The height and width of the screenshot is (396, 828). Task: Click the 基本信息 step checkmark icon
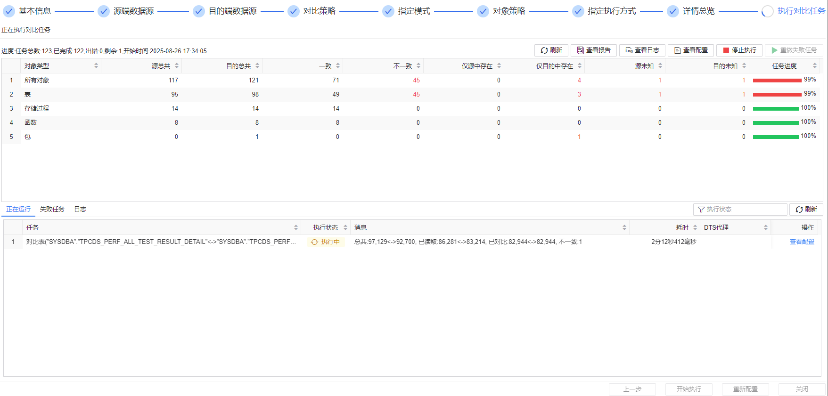(9, 11)
